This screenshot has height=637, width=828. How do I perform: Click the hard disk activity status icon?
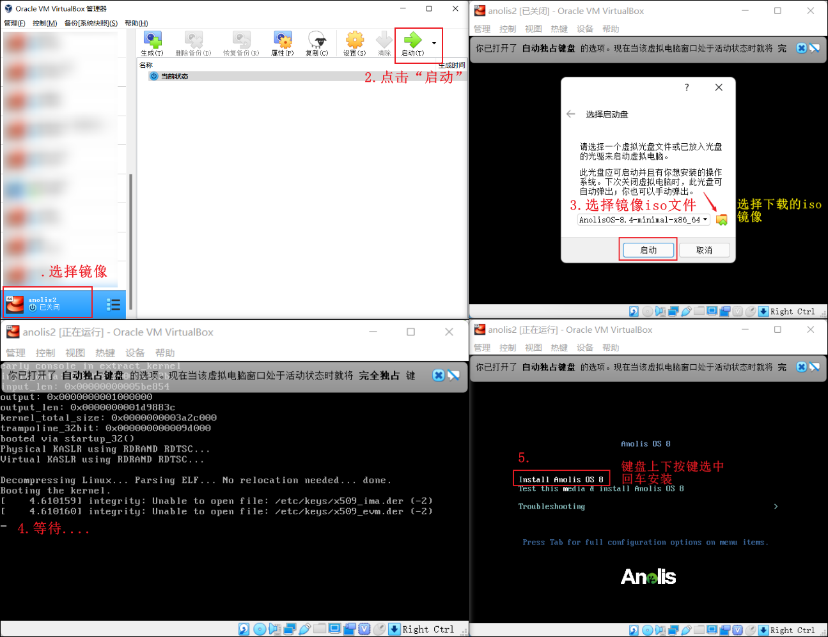coord(634,629)
